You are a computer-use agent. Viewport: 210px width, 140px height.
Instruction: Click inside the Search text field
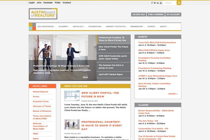(x=170, y=2)
